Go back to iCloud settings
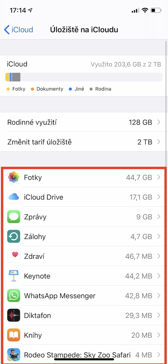Screen dimensions: 168x364 [19, 30]
